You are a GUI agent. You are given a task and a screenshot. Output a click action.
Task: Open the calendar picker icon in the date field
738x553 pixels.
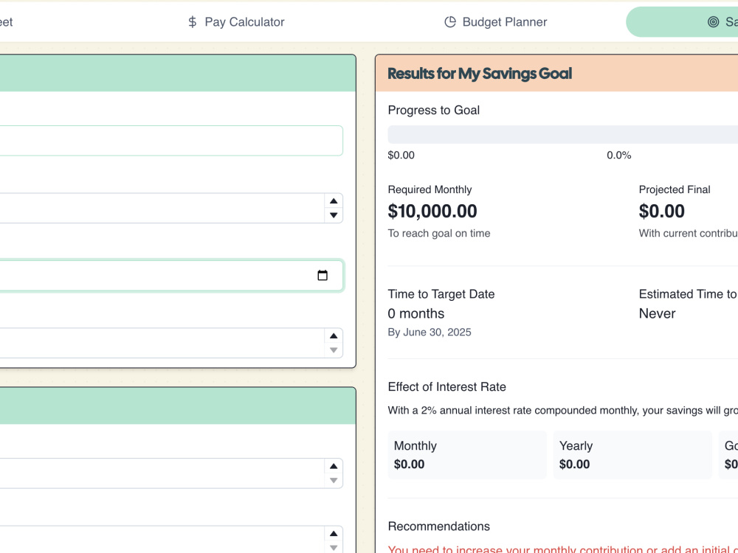(x=323, y=275)
